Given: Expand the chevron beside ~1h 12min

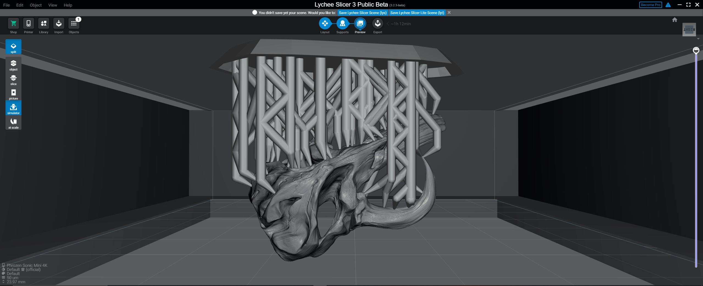Looking at the screenshot, I should 388,24.
